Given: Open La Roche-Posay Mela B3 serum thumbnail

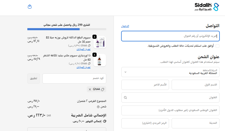Looking at the screenshot, I should point(100,42).
